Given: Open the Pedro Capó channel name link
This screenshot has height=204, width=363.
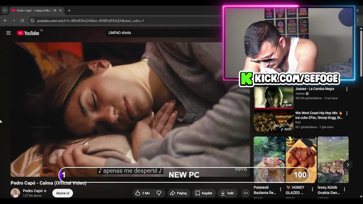Looking at the screenshot, I should [33, 191].
